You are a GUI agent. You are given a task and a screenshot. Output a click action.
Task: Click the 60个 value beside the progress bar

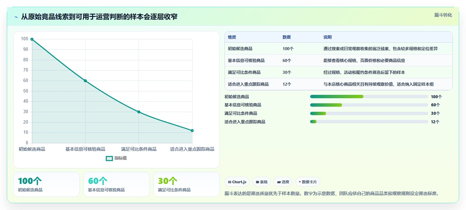pyautogui.click(x=435, y=105)
